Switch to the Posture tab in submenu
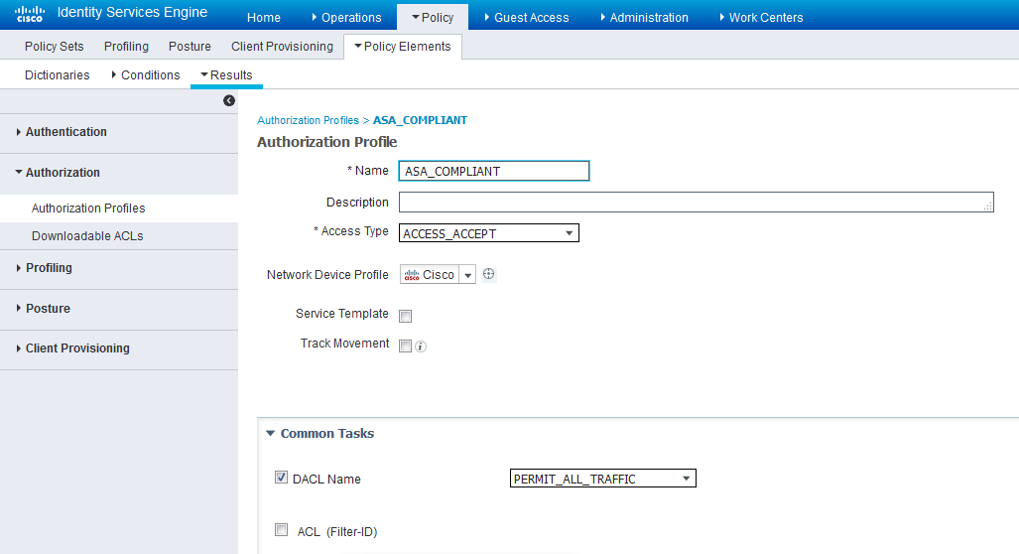Image resolution: width=1019 pixels, height=554 pixels. (x=190, y=46)
